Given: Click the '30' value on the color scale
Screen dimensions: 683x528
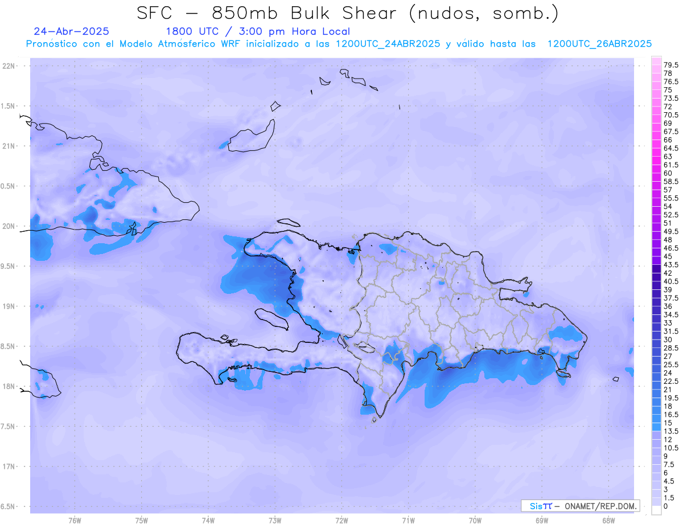Looking at the screenshot, I should click(x=668, y=339).
